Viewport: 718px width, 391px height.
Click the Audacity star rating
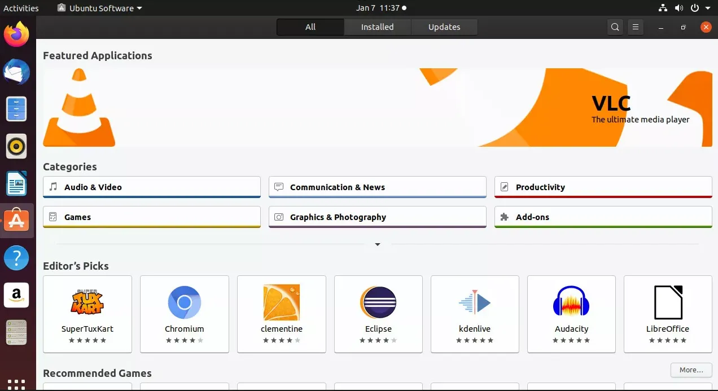point(571,340)
